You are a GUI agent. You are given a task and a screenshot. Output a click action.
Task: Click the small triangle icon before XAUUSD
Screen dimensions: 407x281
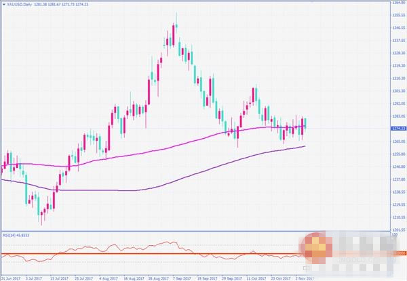click(x=3, y=5)
